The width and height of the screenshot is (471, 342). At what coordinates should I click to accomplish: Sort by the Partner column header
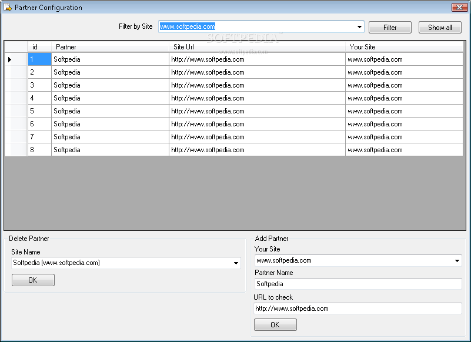pos(110,47)
